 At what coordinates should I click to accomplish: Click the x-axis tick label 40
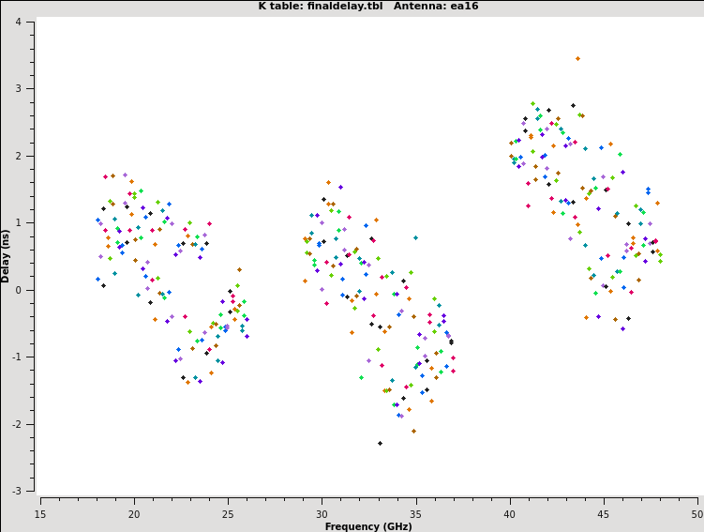point(509,514)
